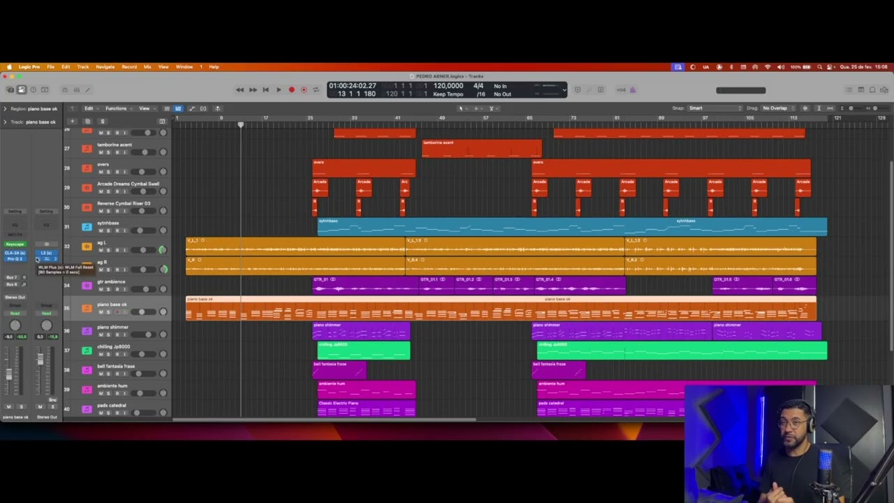Toggle the Cycle mode button
The width and height of the screenshot is (894, 503).
click(316, 89)
